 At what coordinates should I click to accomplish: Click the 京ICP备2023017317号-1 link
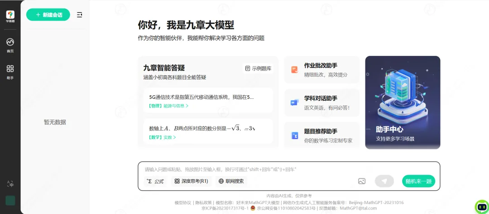click(225, 208)
